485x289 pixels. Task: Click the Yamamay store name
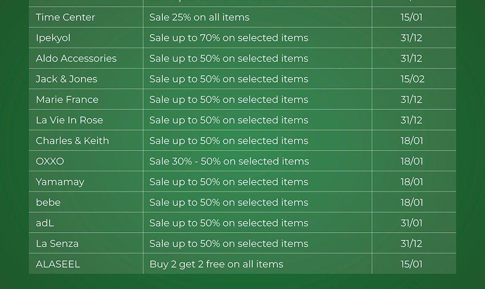tap(60, 182)
